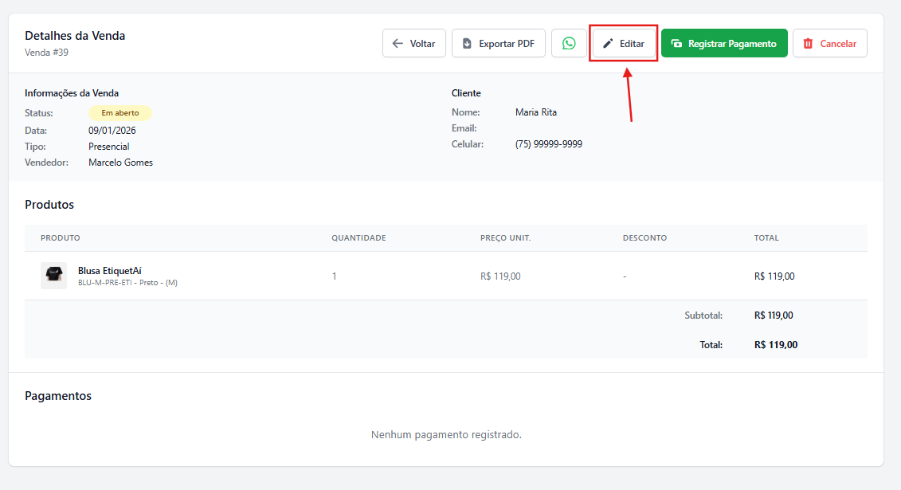Click the seller name Marcelo Gomes
Screen dimensions: 901x490
pyautogui.click(x=120, y=163)
